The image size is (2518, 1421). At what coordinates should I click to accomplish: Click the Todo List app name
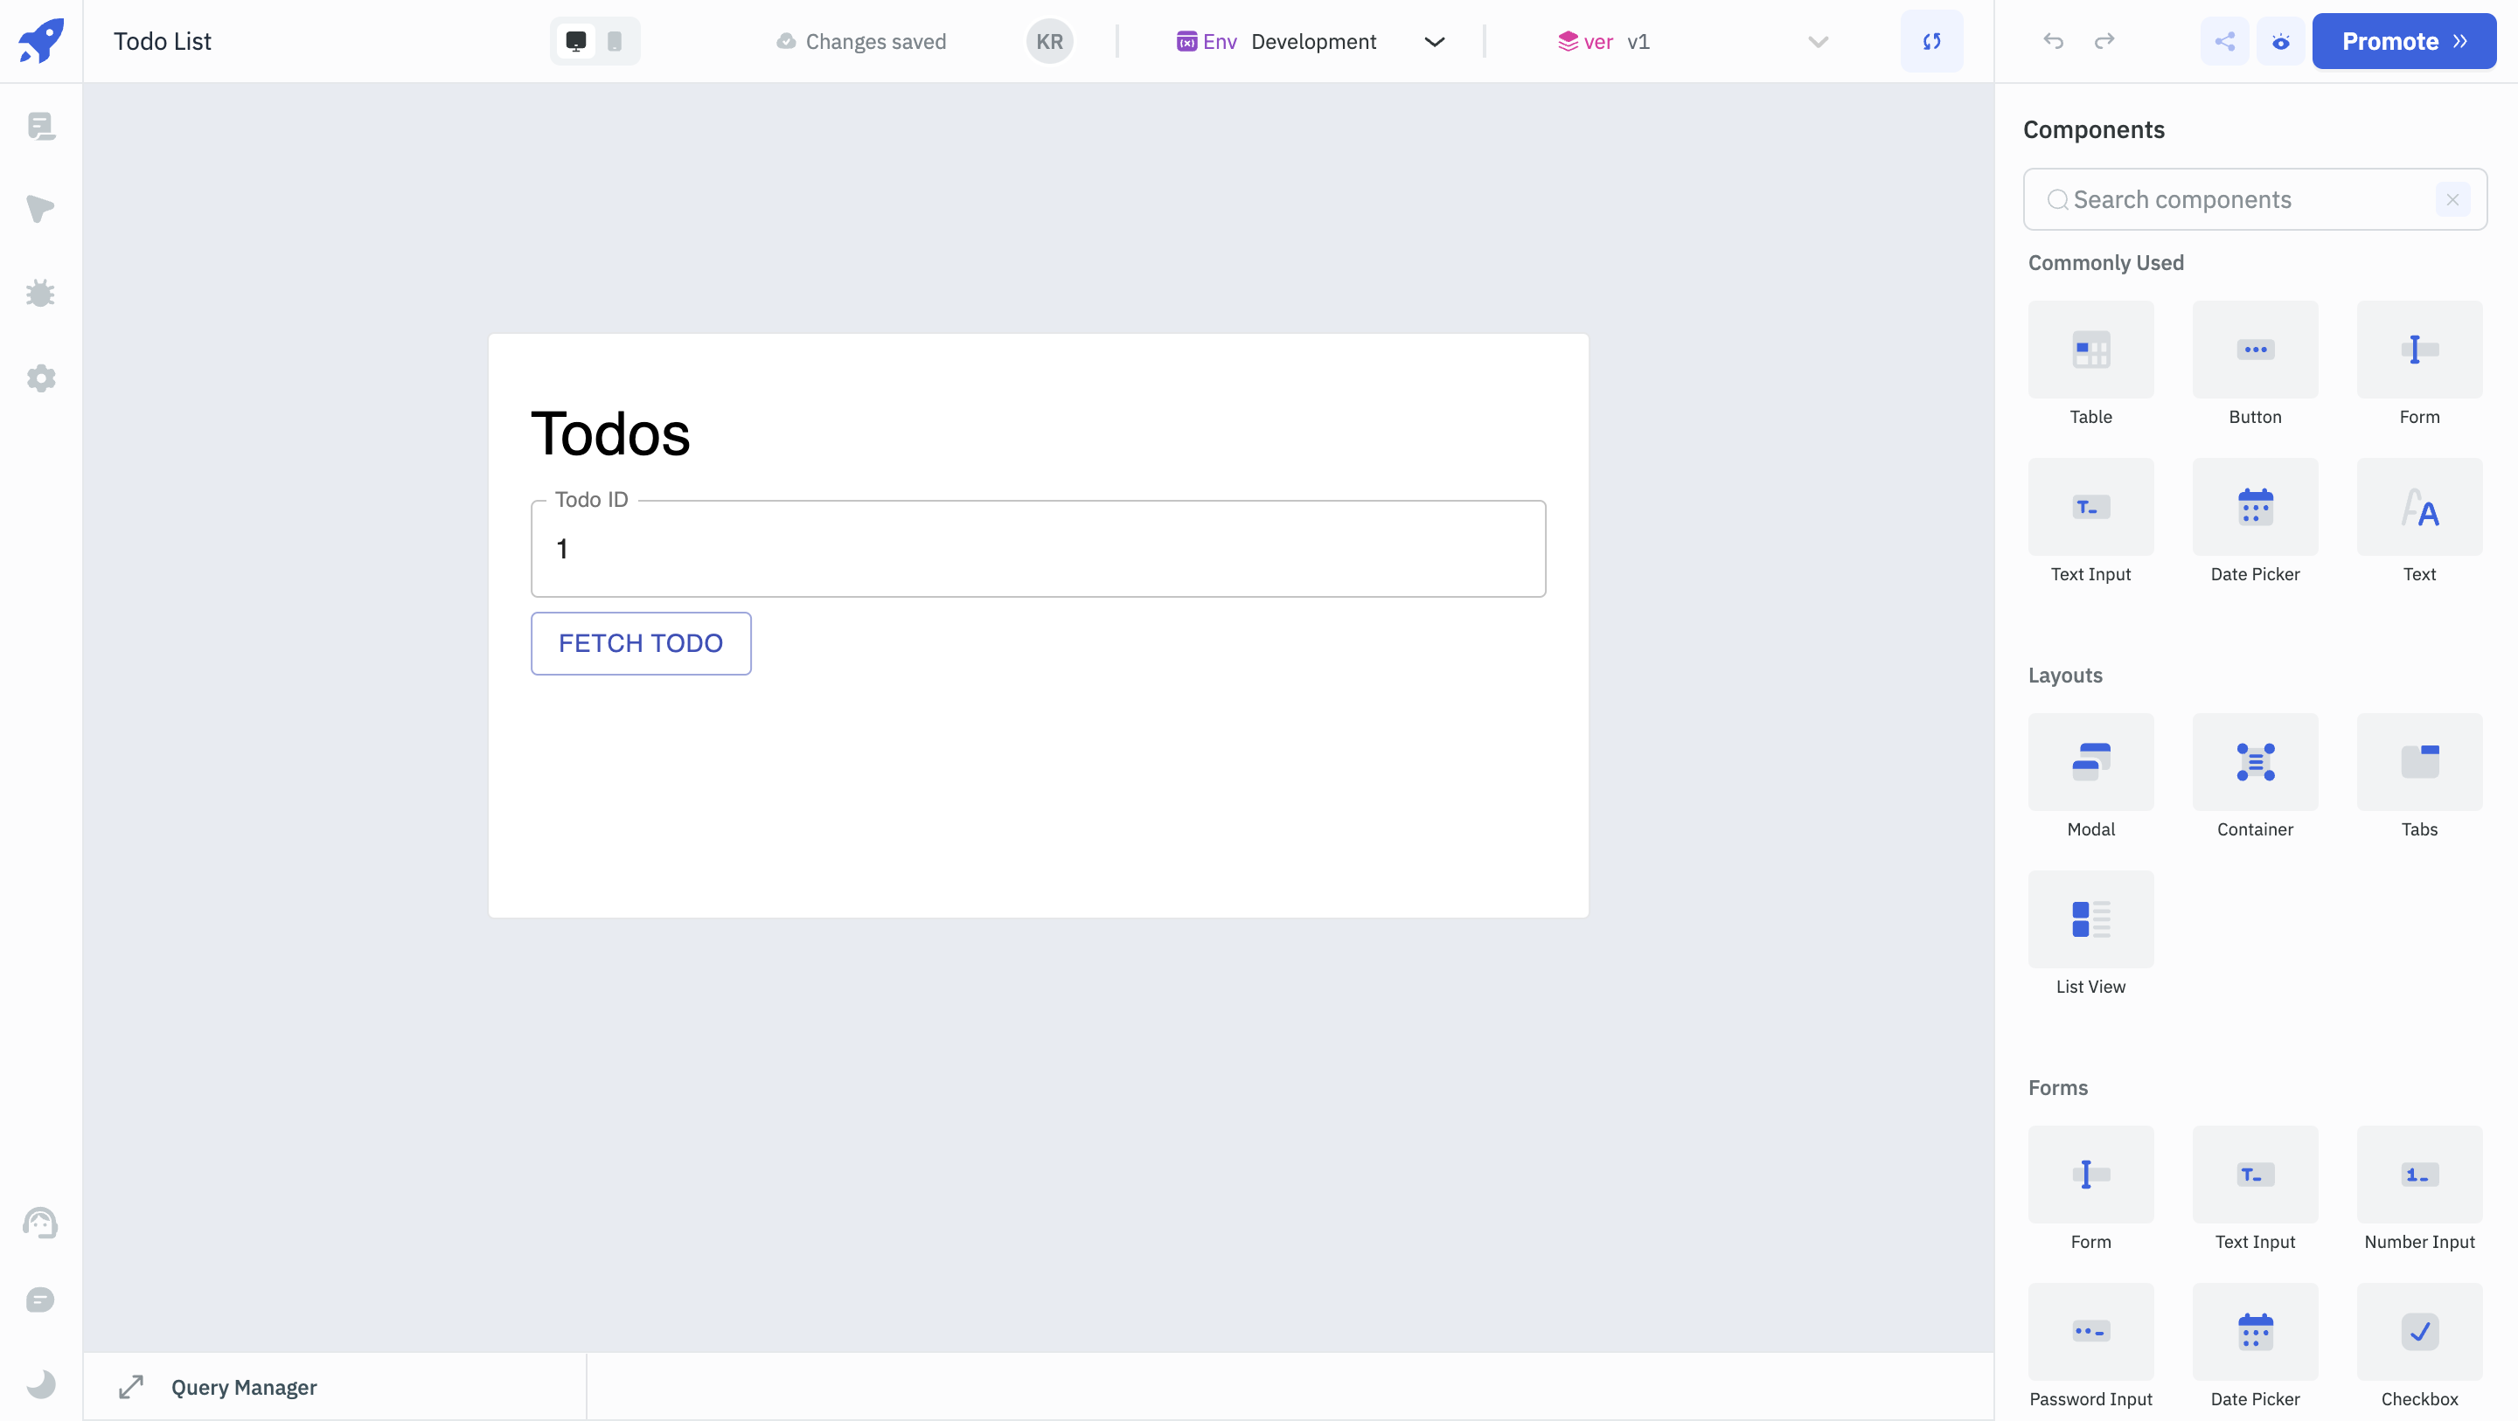pos(163,41)
